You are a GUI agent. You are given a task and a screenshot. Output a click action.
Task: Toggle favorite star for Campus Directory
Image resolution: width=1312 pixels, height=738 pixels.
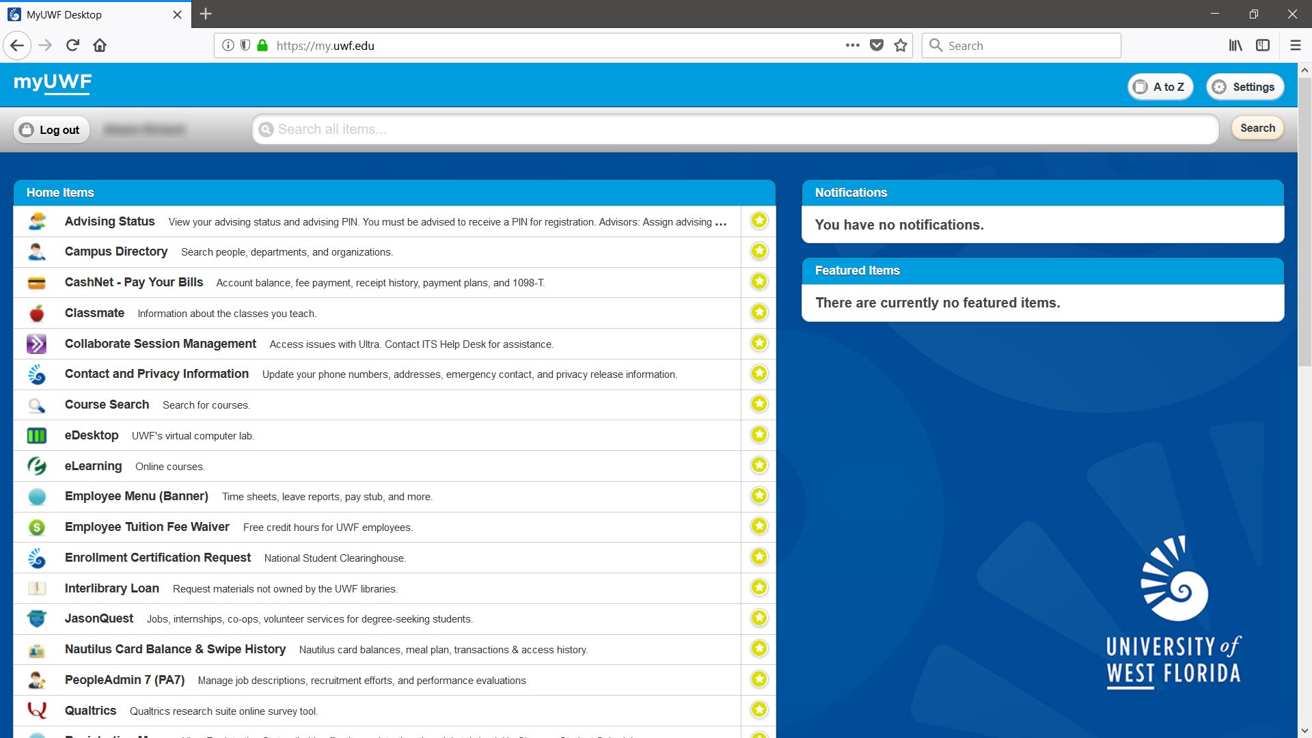759,251
